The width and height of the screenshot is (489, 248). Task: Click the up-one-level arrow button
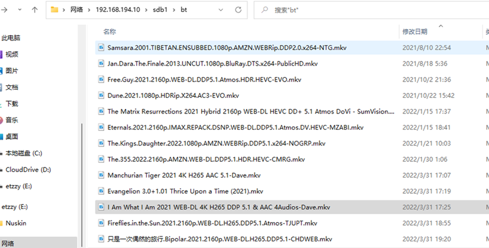coord(34,10)
